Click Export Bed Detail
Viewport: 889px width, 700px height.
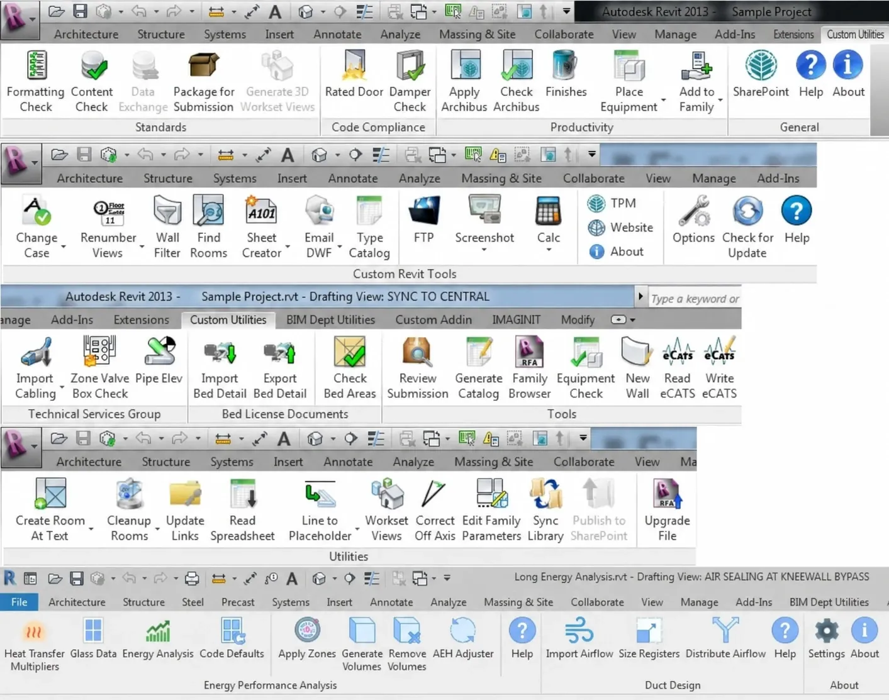pos(280,368)
